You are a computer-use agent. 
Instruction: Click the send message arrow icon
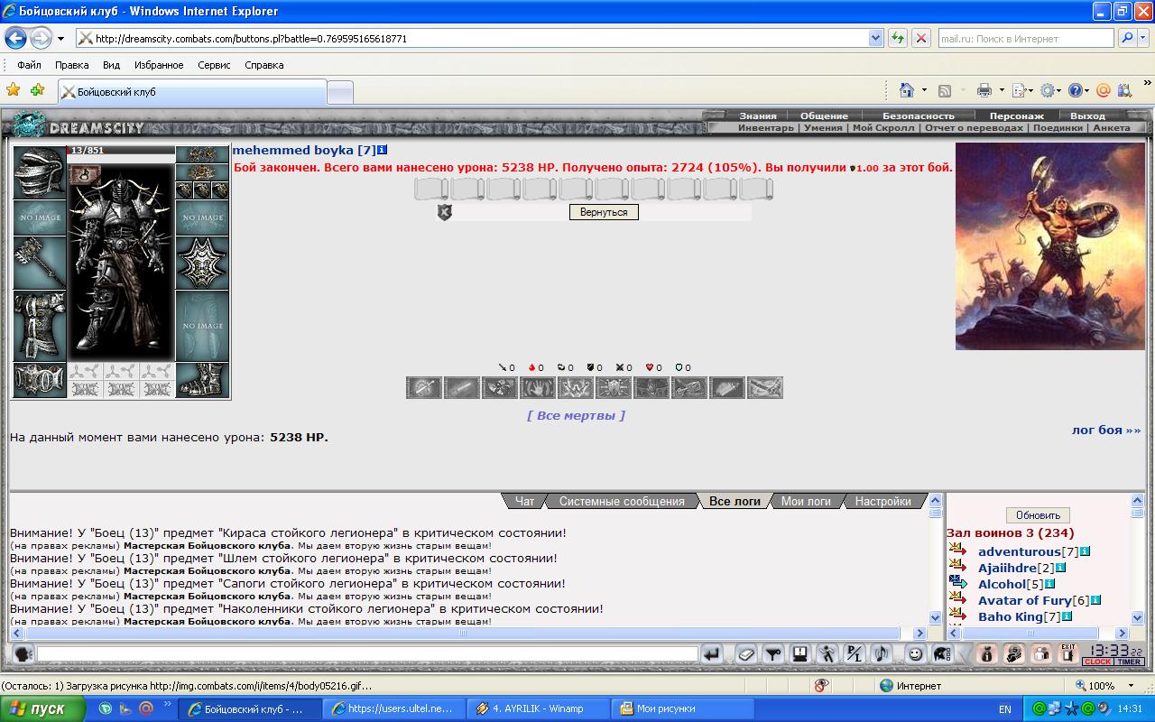tap(712, 654)
